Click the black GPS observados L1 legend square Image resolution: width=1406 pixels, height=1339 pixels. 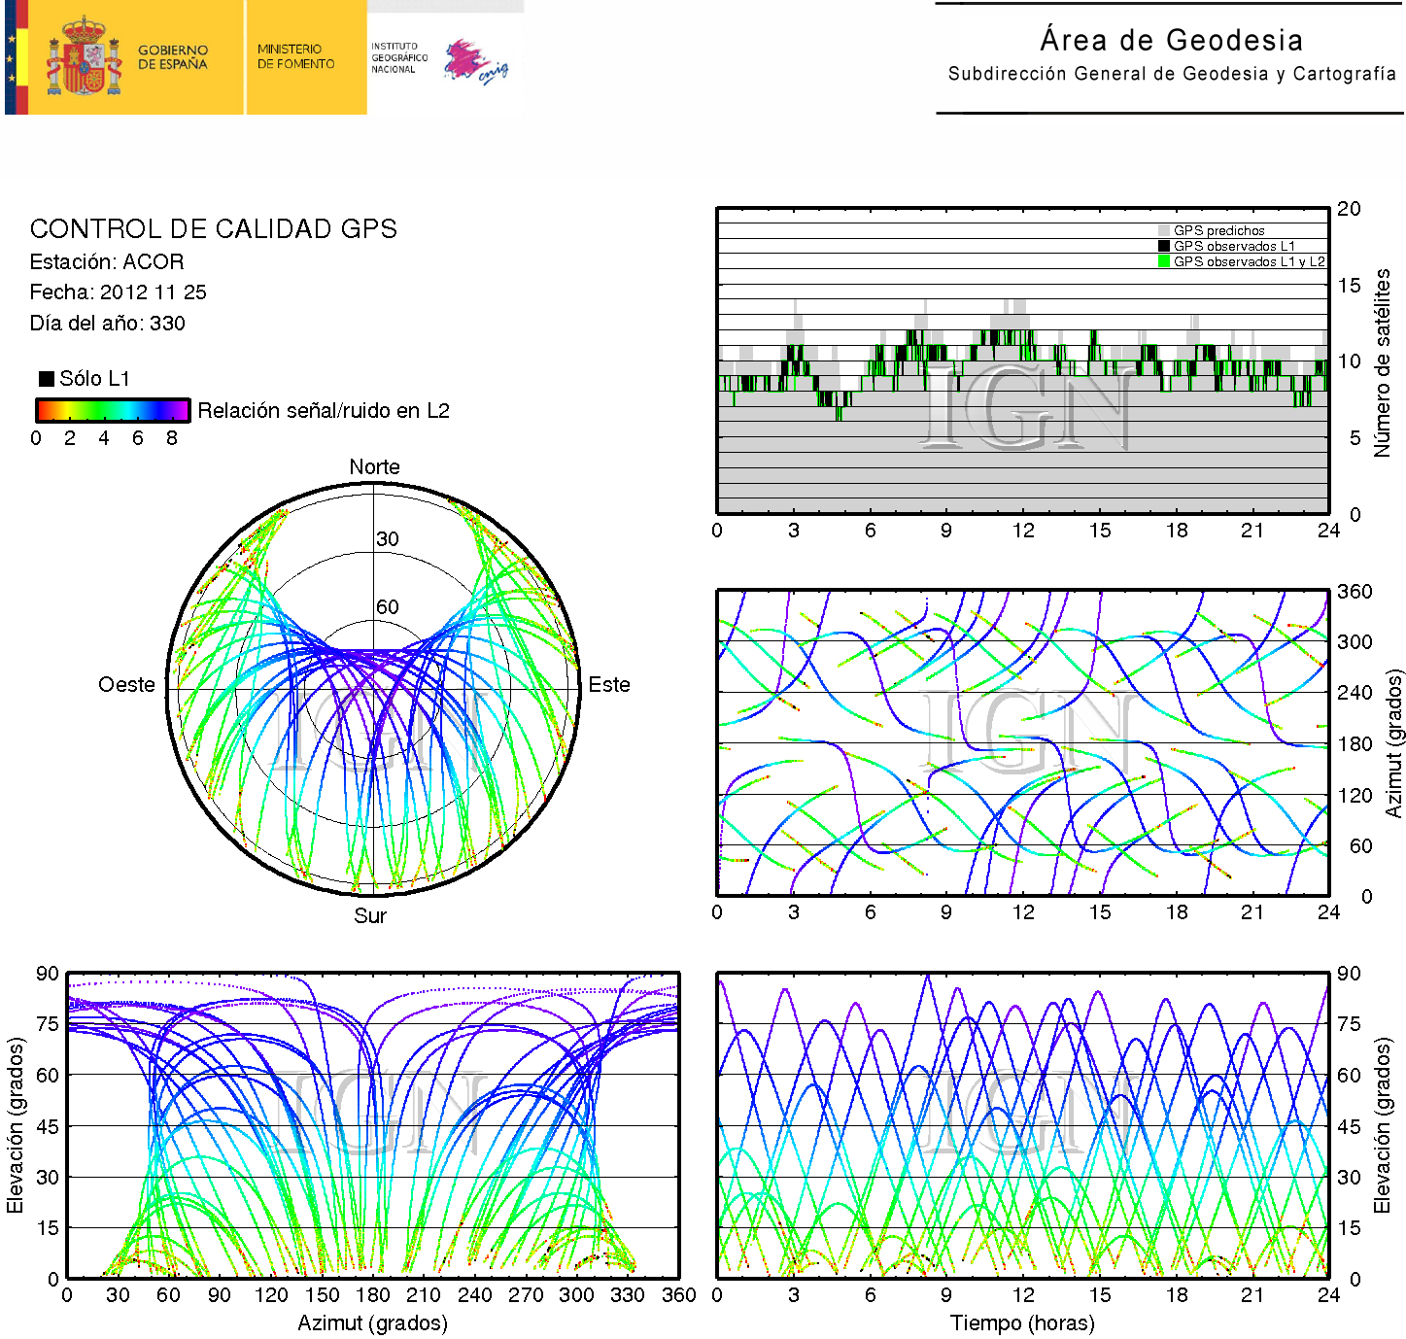click(x=1164, y=247)
